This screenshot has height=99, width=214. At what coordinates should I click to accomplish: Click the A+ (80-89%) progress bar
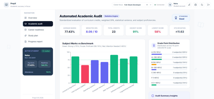169,59
